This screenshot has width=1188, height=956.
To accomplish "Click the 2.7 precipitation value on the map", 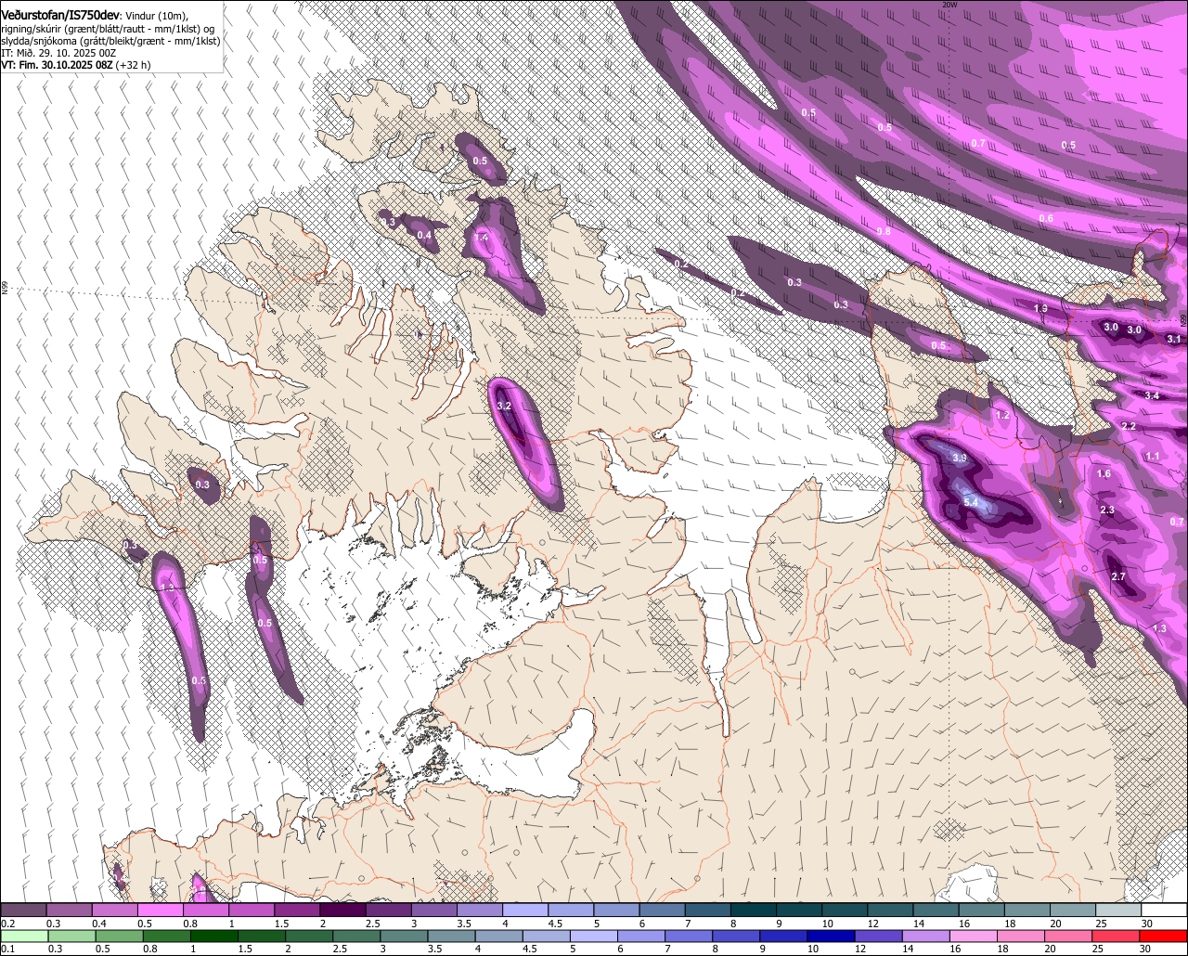I will 1118,576.
